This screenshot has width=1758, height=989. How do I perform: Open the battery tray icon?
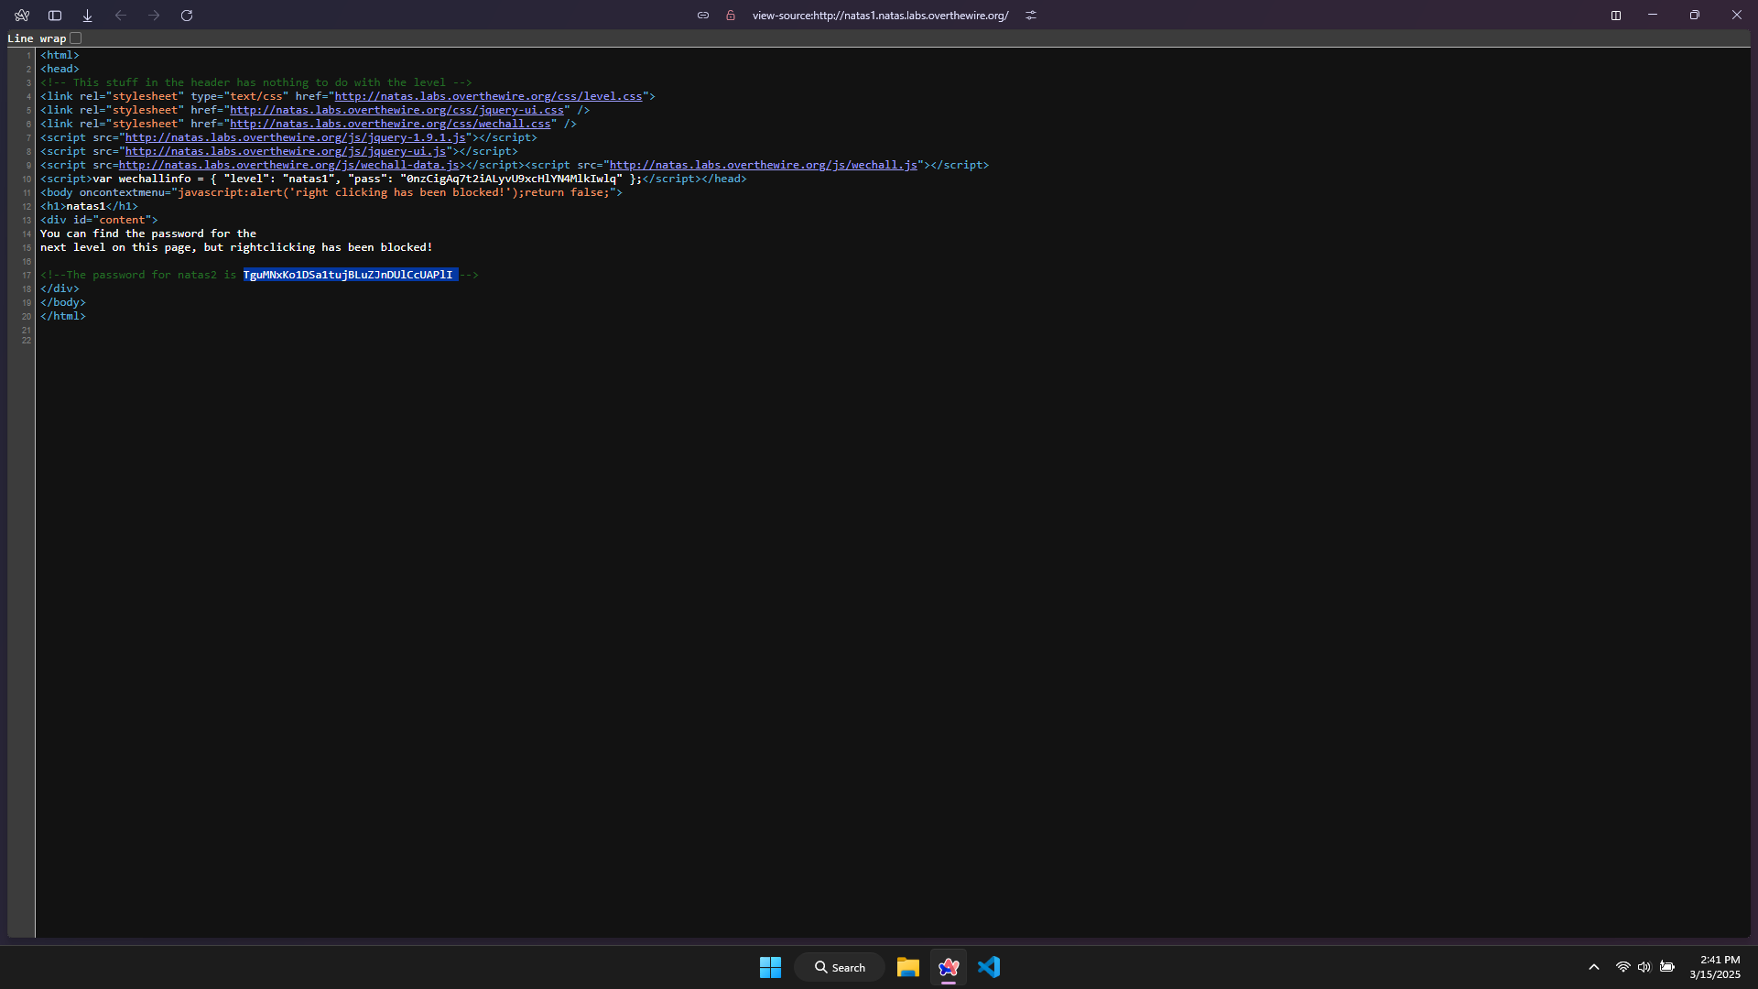coord(1667,967)
